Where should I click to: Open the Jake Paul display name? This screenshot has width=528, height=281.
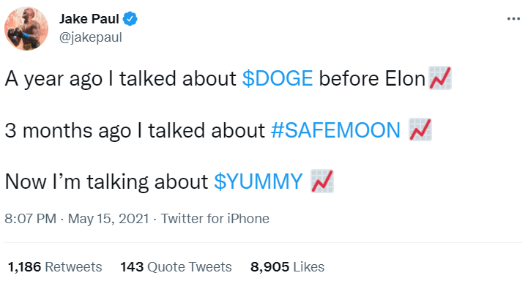click(x=89, y=19)
